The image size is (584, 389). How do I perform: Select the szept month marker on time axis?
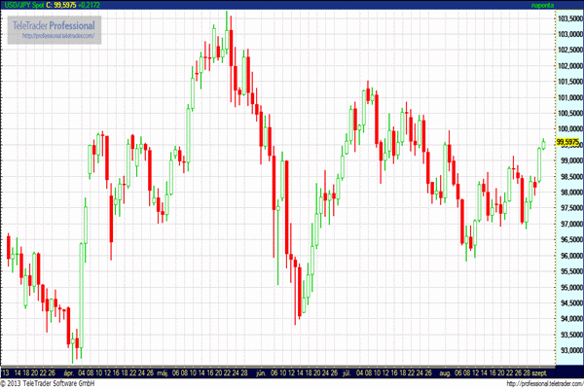pos(541,371)
